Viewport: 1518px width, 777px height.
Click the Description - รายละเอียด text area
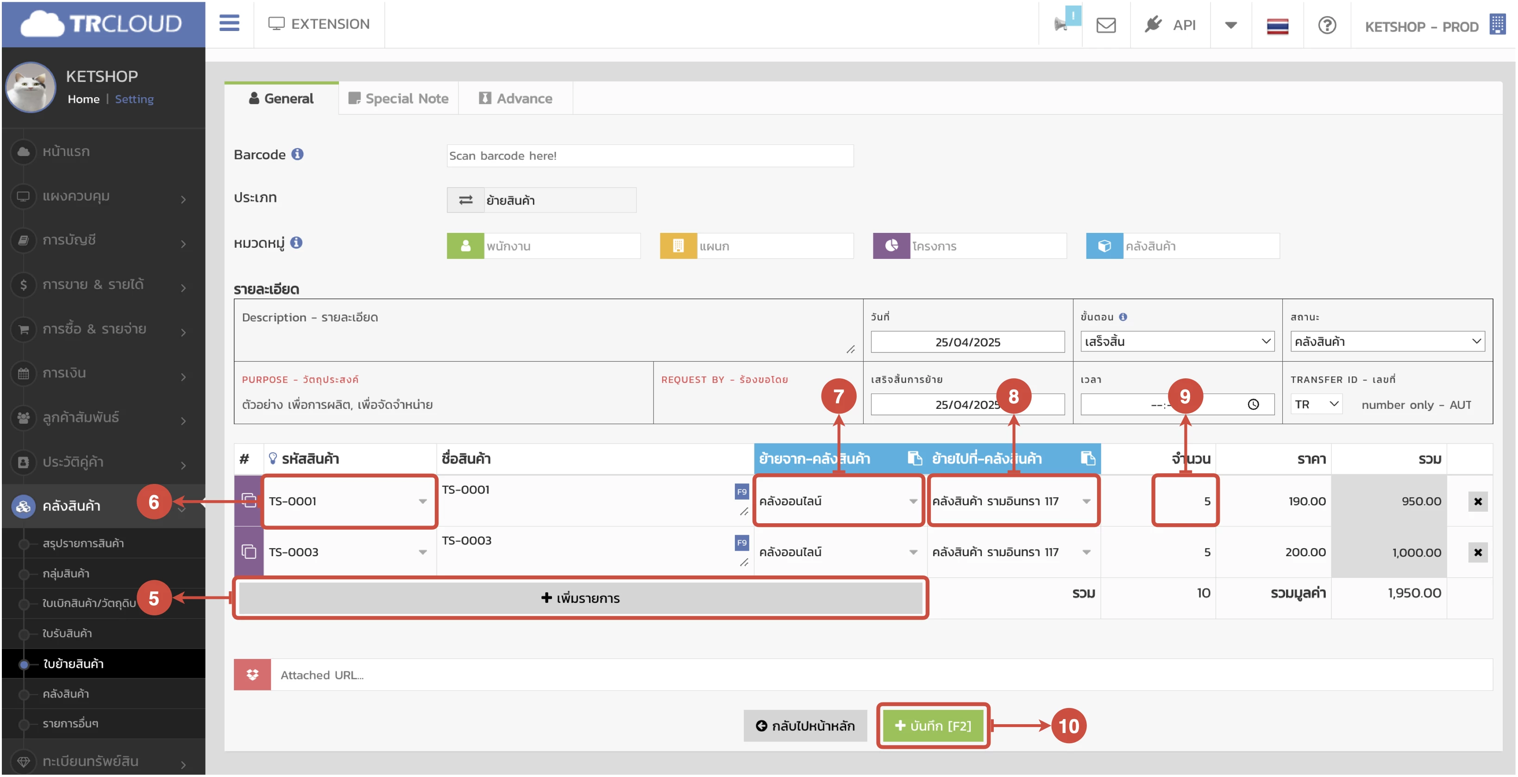click(x=548, y=331)
